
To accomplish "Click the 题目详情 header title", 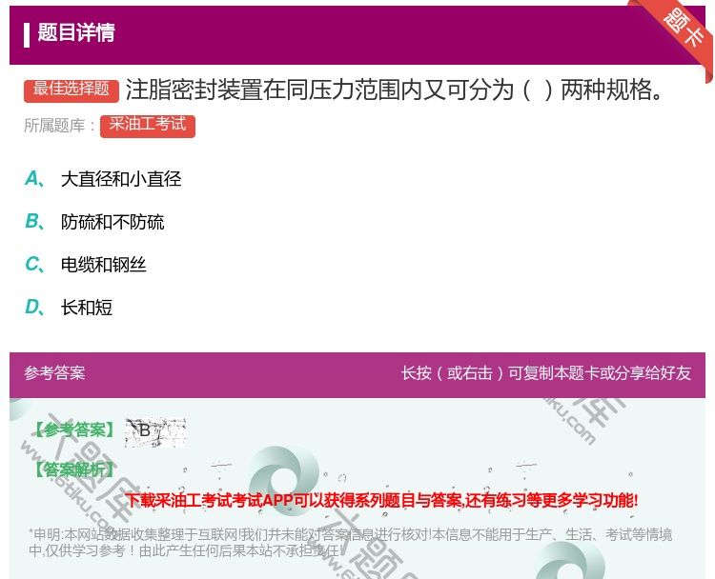I will point(76,32).
